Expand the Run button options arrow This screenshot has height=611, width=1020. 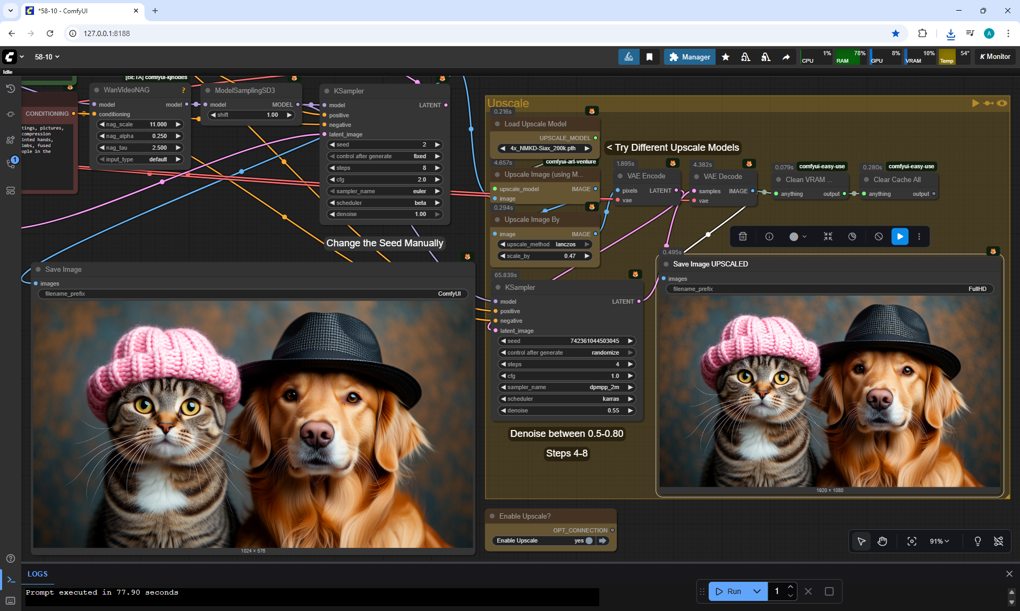coord(756,591)
